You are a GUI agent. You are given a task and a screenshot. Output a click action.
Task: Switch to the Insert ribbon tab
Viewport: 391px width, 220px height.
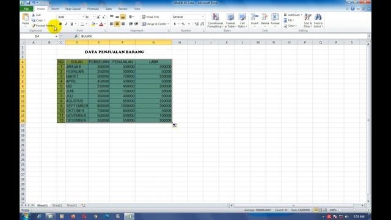(x=55, y=9)
